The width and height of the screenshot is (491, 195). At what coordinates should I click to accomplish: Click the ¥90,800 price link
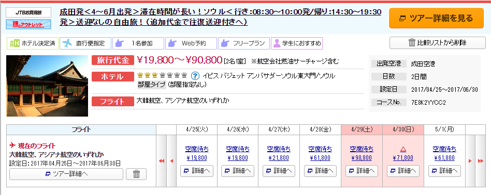362,158
